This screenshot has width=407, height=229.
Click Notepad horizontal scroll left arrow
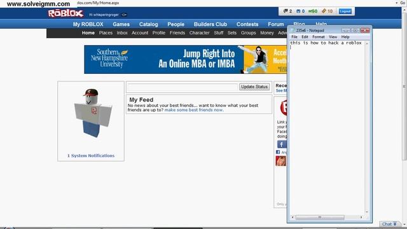pyautogui.click(x=293, y=217)
